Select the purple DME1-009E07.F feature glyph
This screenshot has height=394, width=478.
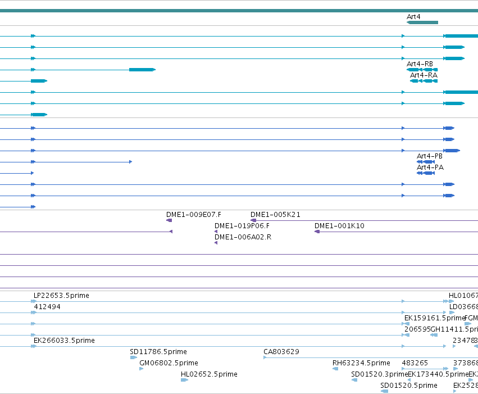[169, 220]
